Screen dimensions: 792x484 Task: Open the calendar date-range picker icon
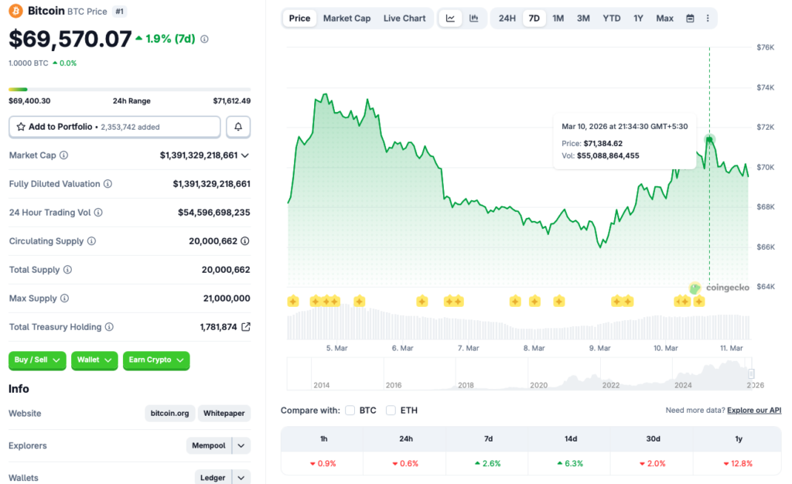coord(689,18)
